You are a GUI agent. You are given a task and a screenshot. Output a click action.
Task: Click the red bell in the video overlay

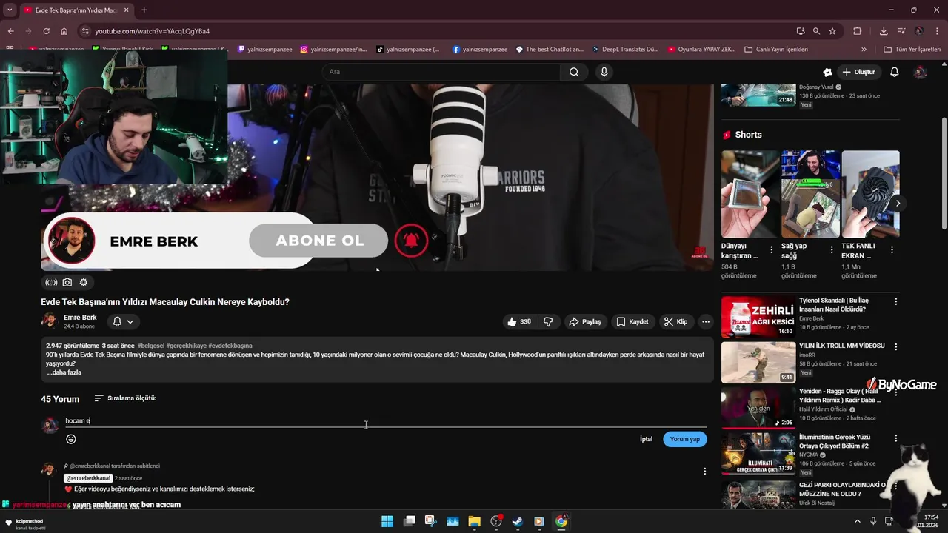point(411,241)
